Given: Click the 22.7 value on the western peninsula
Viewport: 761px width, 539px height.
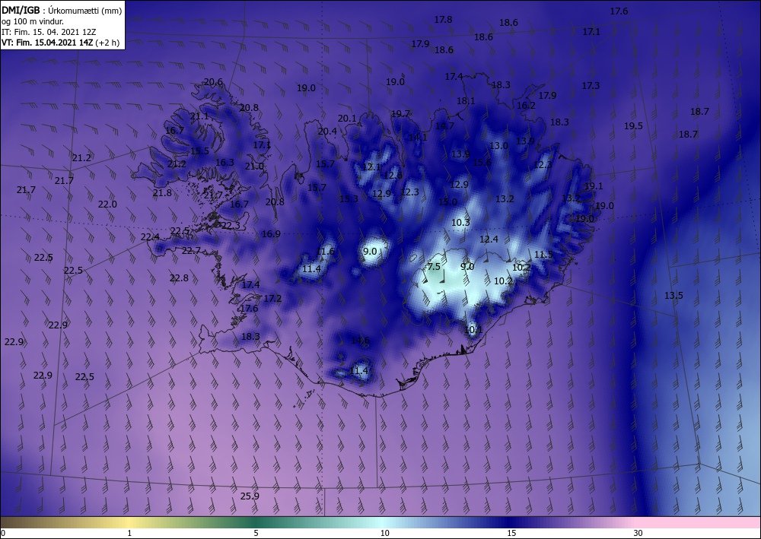Looking at the screenshot, I should 191,251.
